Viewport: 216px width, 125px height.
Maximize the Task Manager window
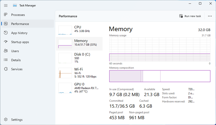click(200, 4)
